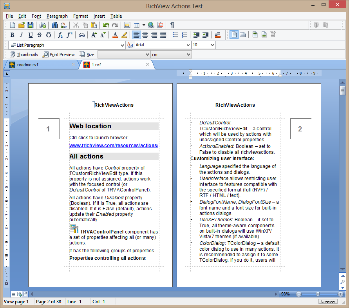This screenshot has height=308, width=349.
Task: Open the www.trichview.com/resources/actions/ link
Action: point(114,146)
